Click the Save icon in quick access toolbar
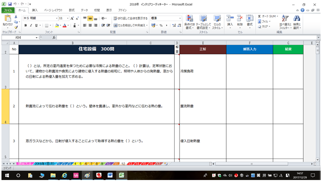 point(10,4)
